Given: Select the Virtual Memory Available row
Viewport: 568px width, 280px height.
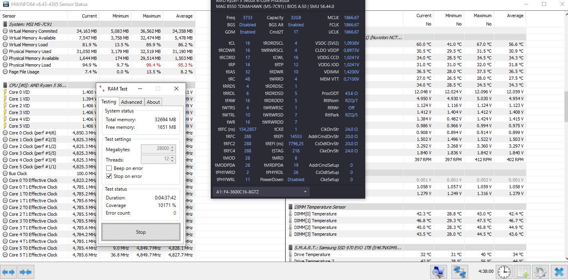Looking at the screenshot, I should (97, 38).
